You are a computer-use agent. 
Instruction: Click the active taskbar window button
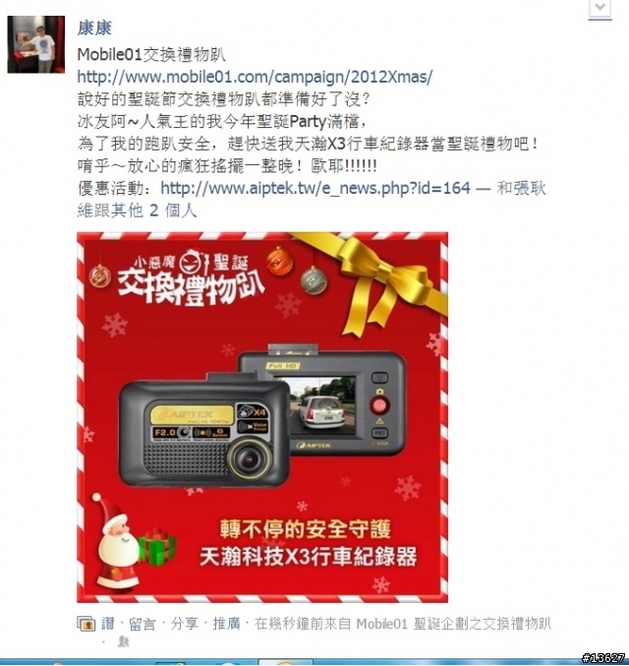[x=285, y=662]
